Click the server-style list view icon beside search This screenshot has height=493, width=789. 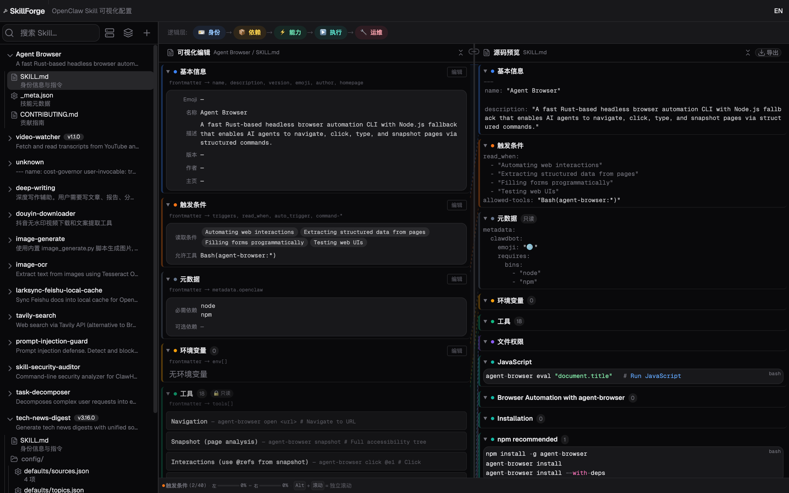(x=110, y=33)
